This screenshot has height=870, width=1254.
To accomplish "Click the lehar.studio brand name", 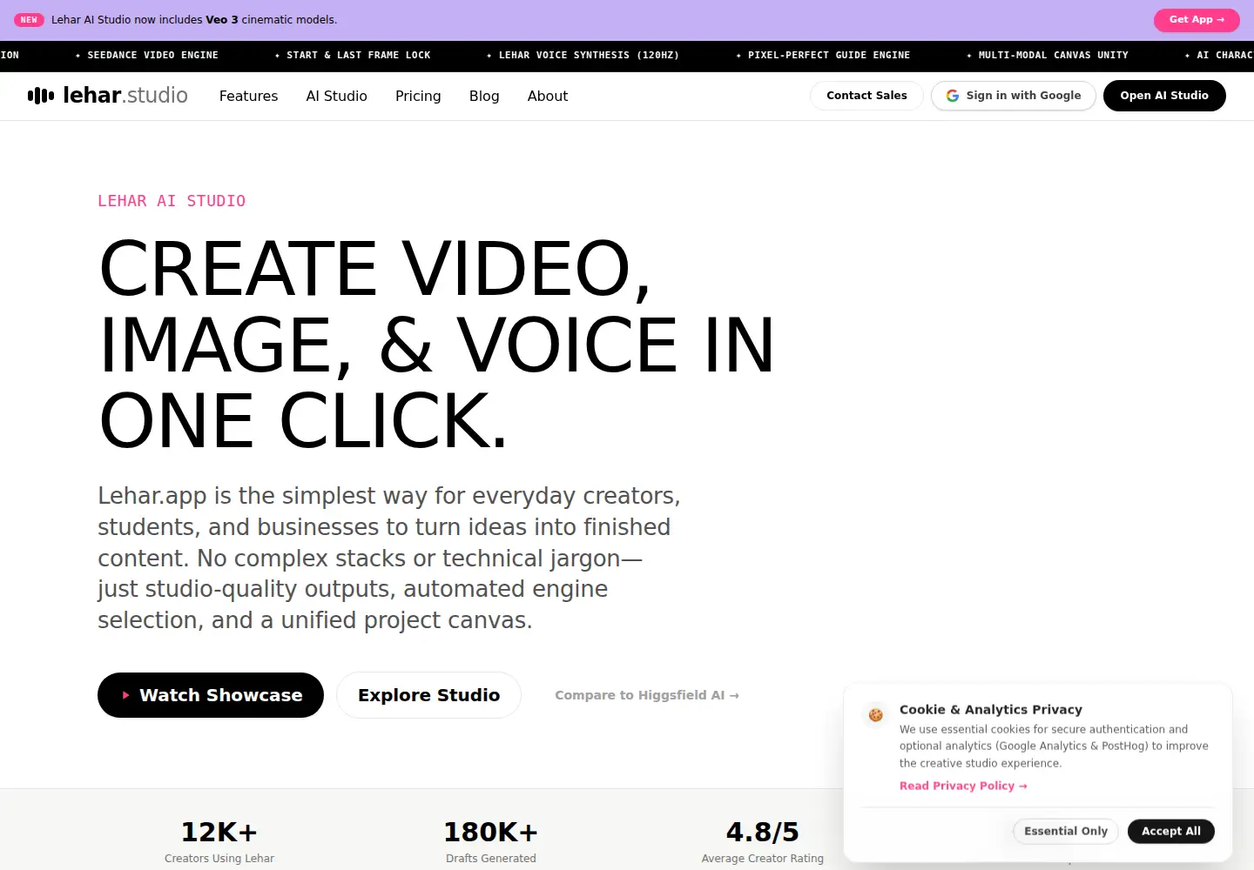I will [x=125, y=95].
